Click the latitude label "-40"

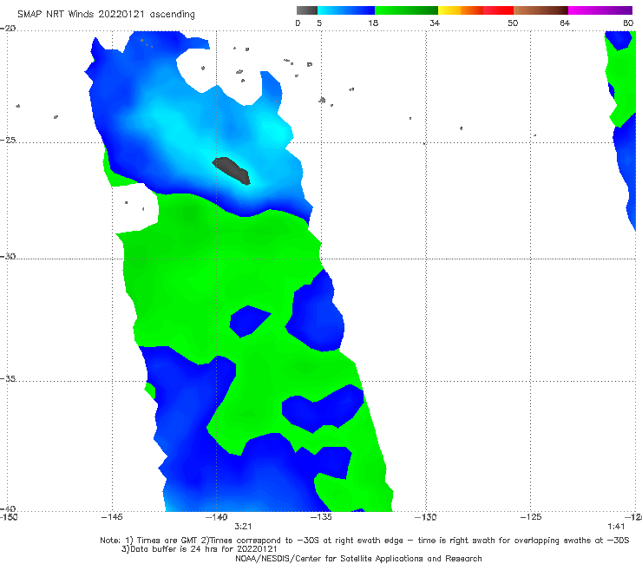click(x=8, y=508)
